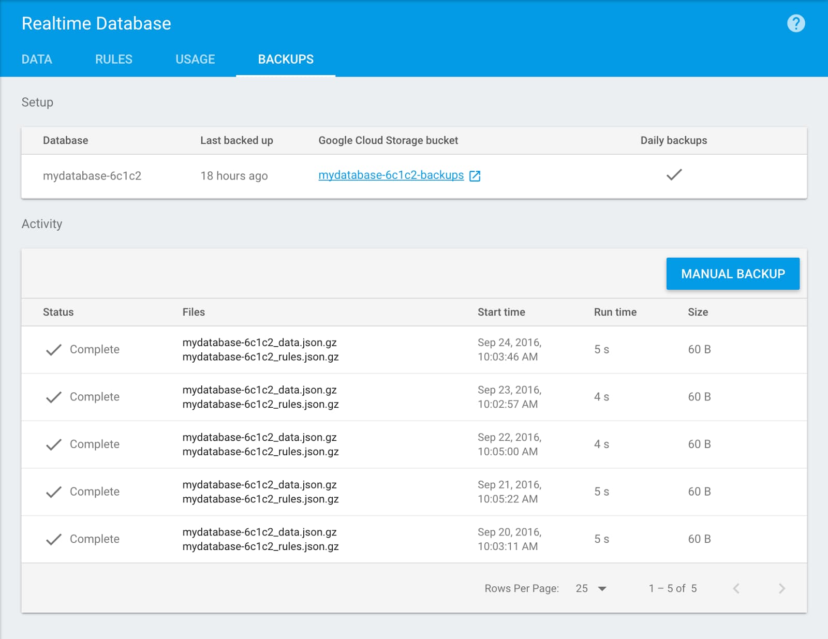Open the rows per page value 25
The width and height of the screenshot is (828, 639).
582,588
